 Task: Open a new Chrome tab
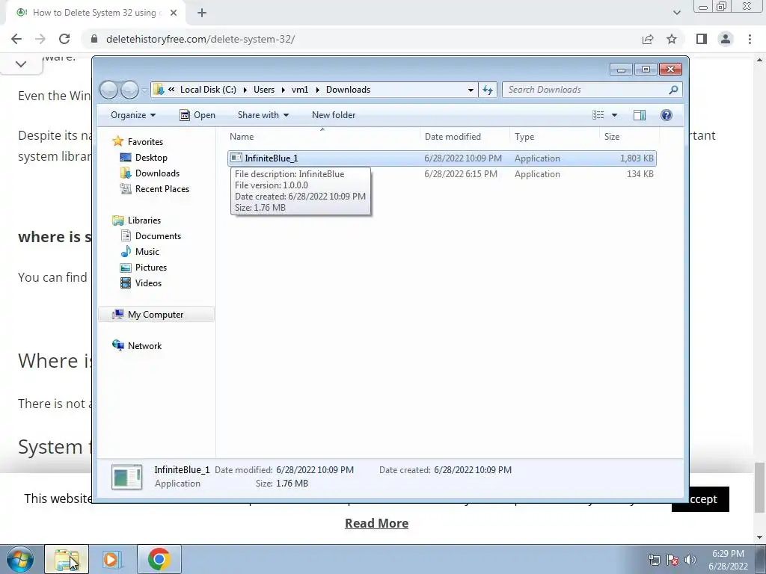pos(202,13)
